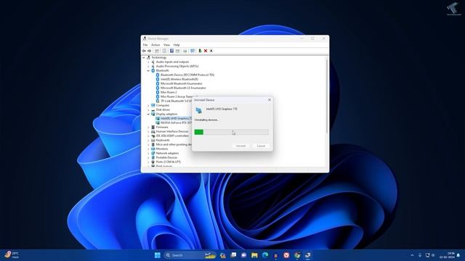The height and width of the screenshot is (261, 465).
Task: Click the Mice and other pointing devices row
Action: 174,145
